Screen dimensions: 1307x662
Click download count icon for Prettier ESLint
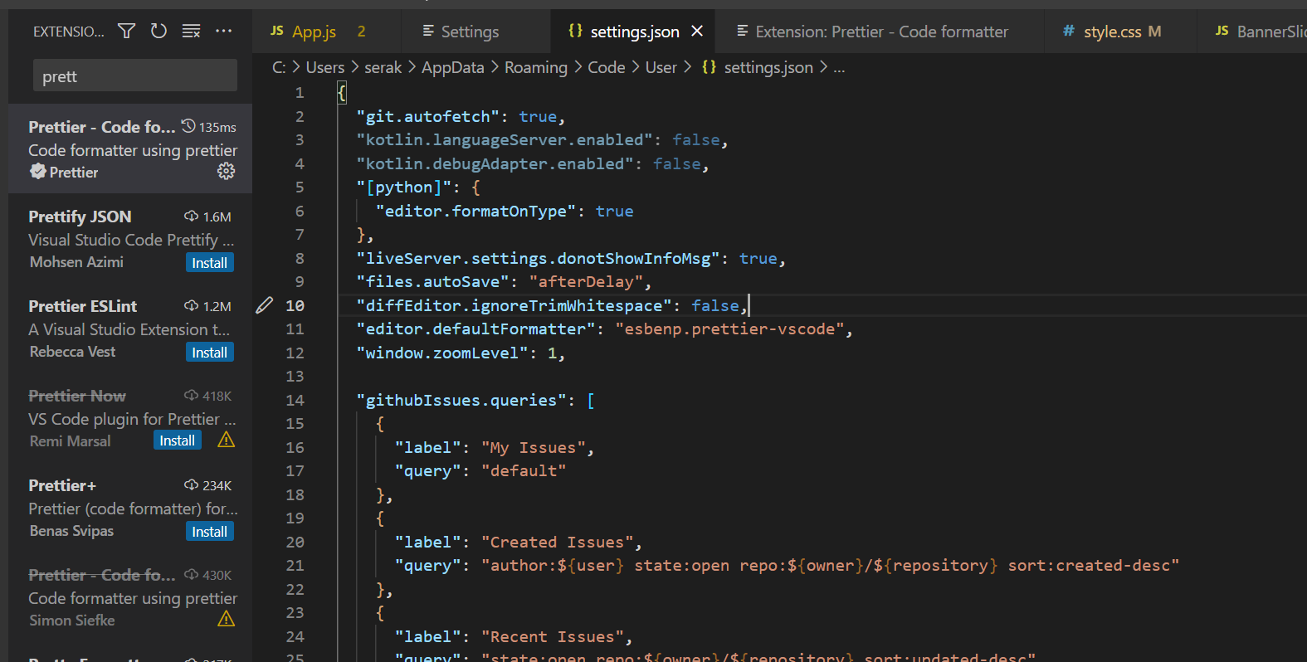191,305
